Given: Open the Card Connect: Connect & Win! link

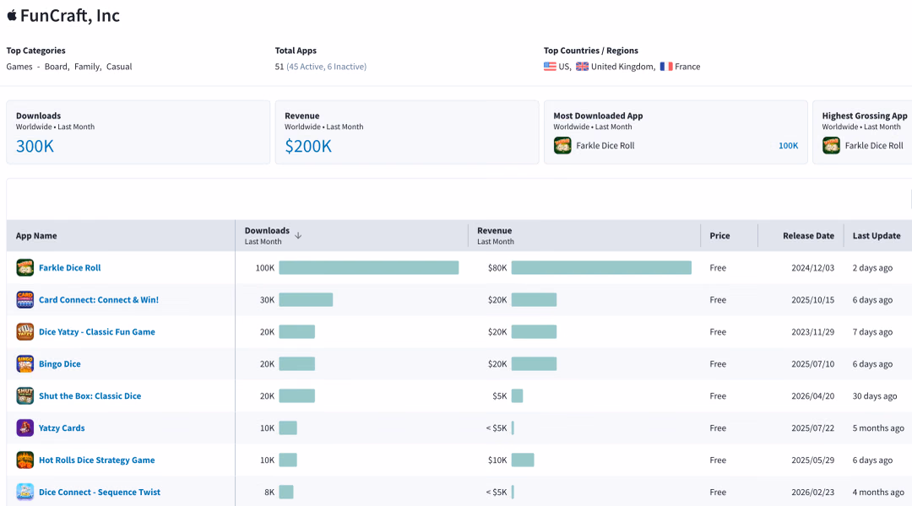Looking at the screenshot, I should [x=99, y=299].
